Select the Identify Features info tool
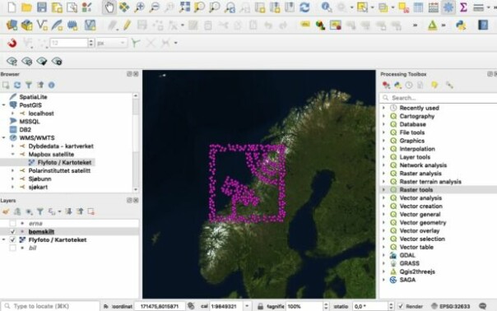Viewport: 497px width, 311px height. click(x=327, y=7)
